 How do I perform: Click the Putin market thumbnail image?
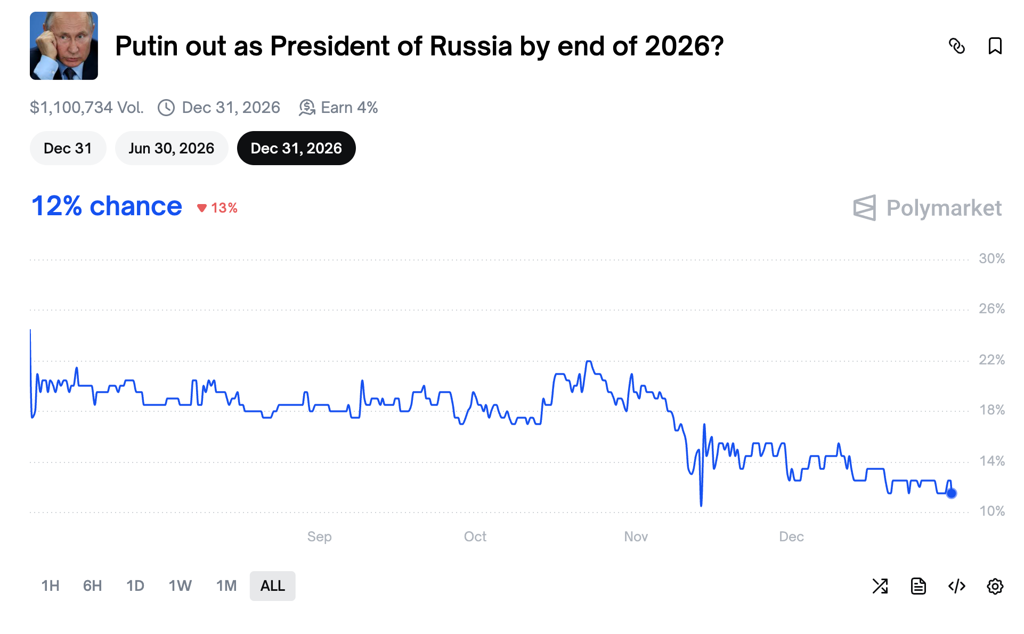[x=64, y=46]
